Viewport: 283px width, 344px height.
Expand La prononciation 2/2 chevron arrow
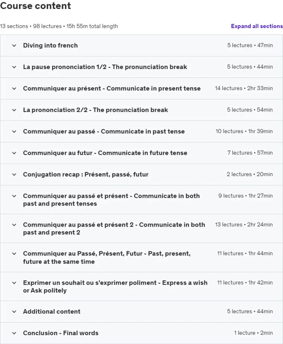[14, 110]
